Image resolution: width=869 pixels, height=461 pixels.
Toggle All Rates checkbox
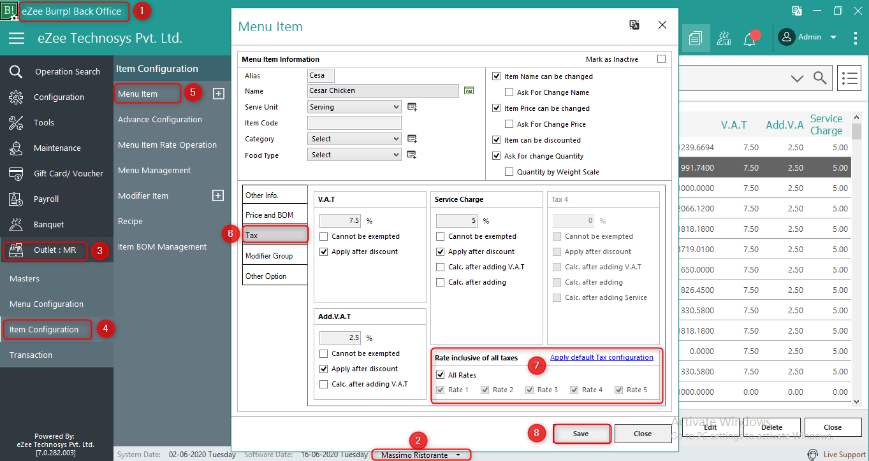click(x=441, y=375)
